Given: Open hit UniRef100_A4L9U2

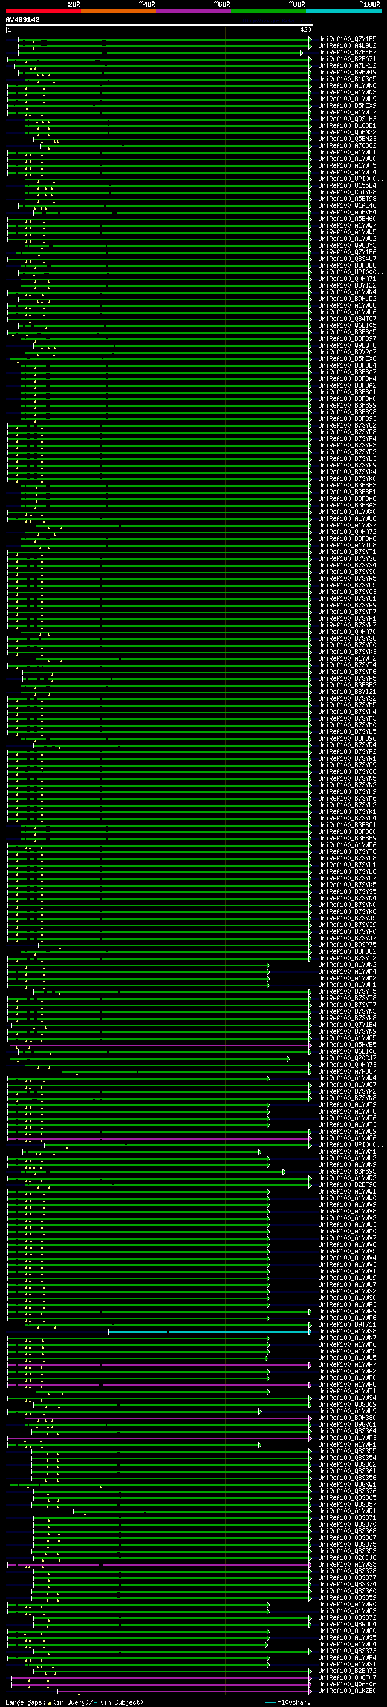Looking at the screenshot, I should [347, 46].
